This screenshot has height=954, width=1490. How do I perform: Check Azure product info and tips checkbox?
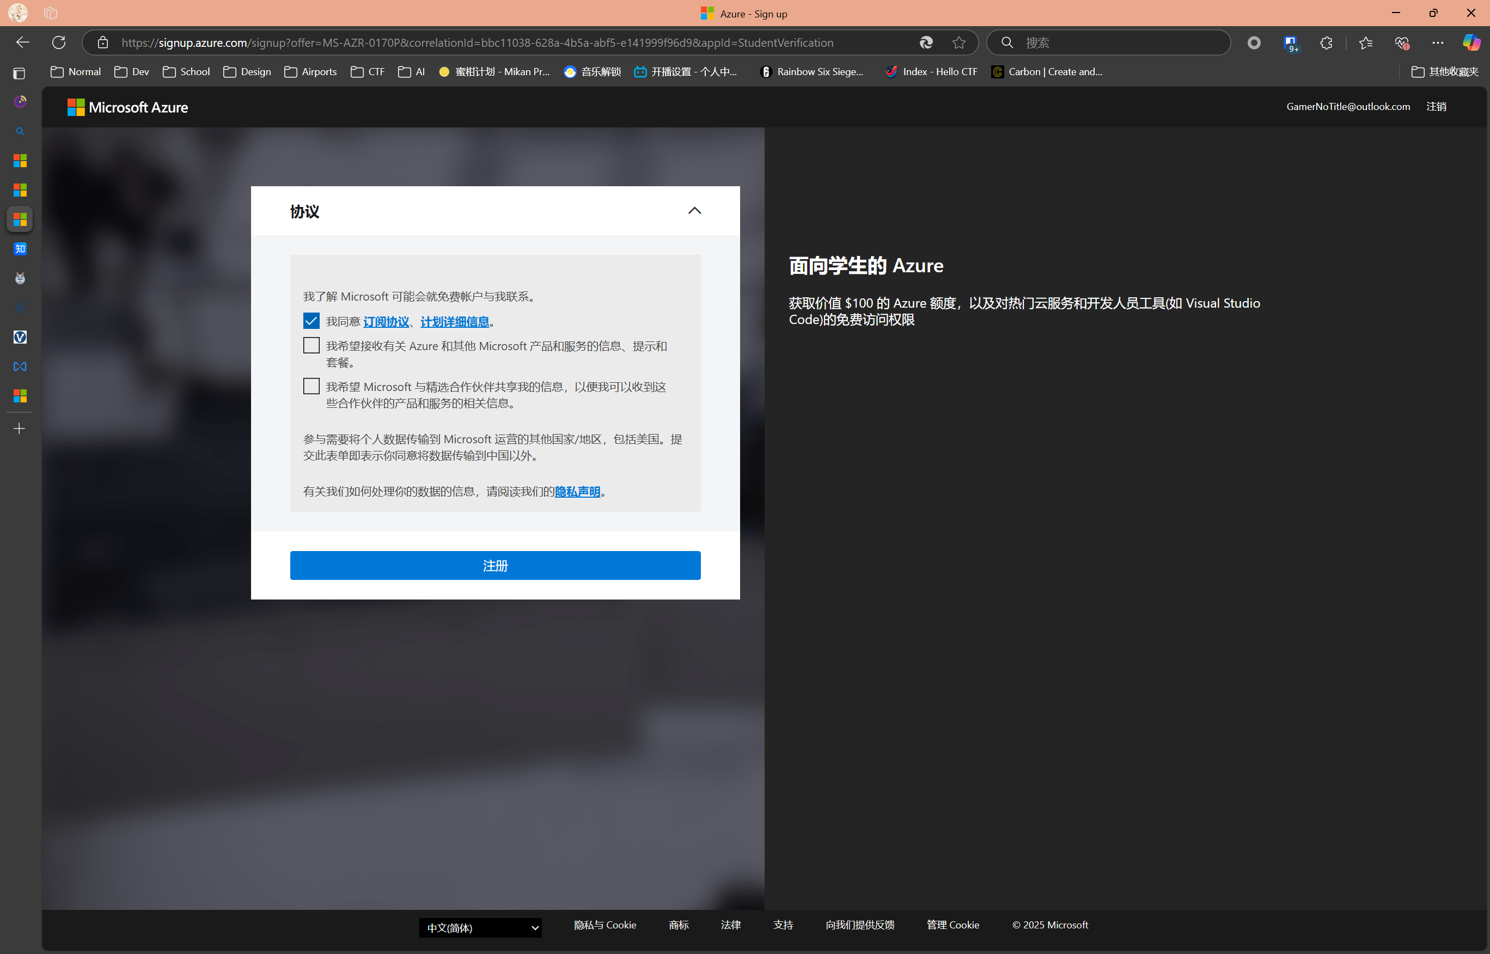(x=311, y=346)
